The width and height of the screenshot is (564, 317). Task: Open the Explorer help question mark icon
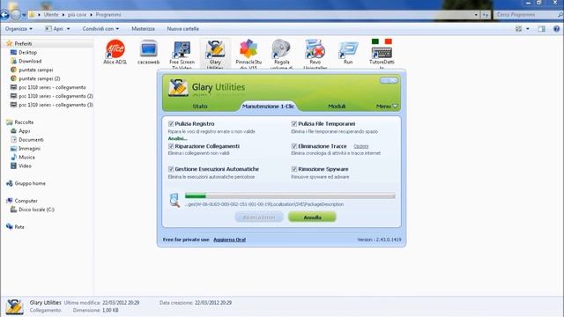pyautogui.click(x=556, y=29)
